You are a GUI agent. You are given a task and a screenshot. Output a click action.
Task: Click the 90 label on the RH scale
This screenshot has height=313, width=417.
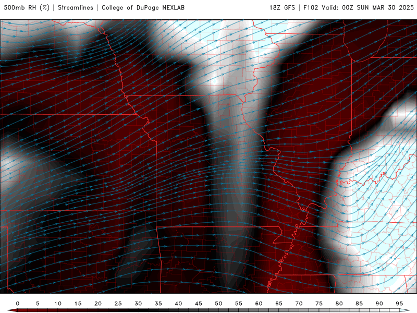379,304
